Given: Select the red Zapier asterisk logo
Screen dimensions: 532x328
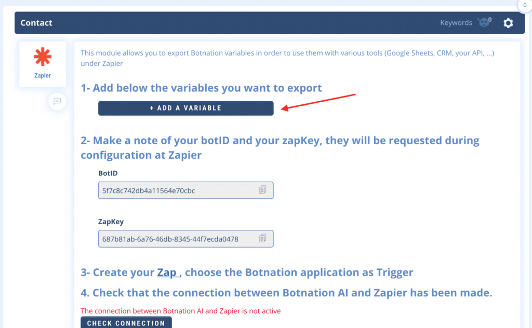Looking at the screenshot, I should [43, 58].
